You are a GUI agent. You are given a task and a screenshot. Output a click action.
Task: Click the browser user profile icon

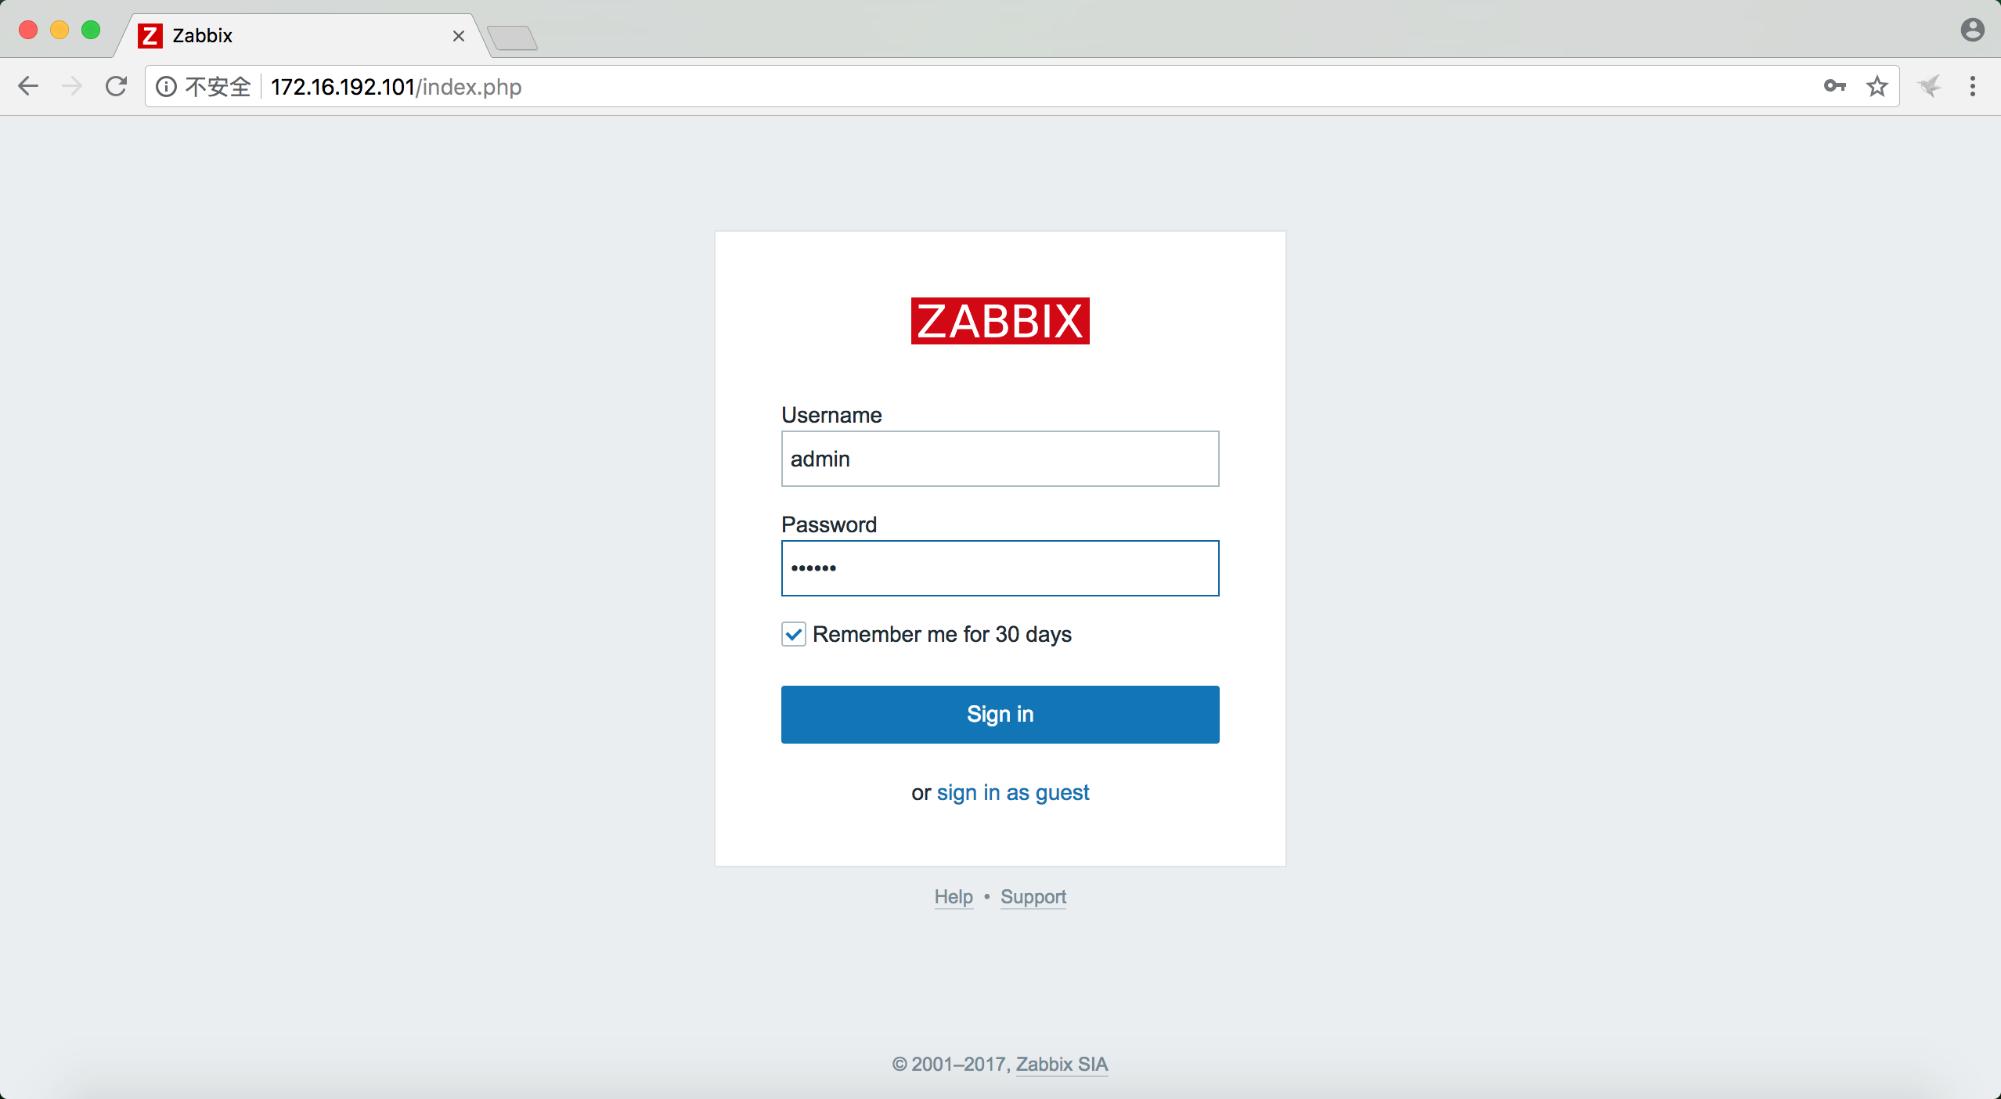1970,32
